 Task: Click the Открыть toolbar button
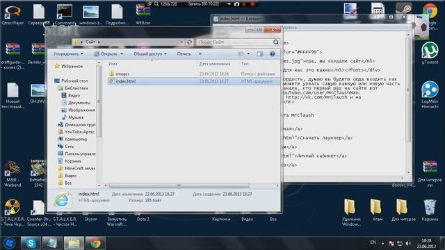pyautogui.click(x=106, y=53)
